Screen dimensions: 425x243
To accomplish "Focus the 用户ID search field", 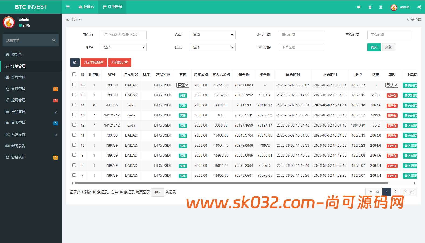I will (x=124, y=35).
